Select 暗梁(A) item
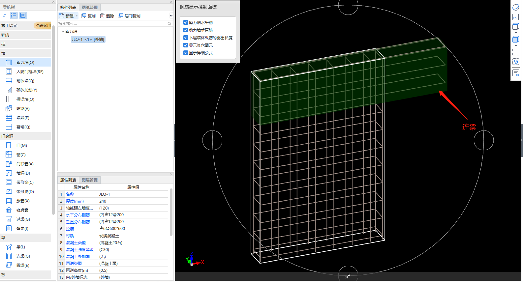523x282 pixels. point(26,108)
